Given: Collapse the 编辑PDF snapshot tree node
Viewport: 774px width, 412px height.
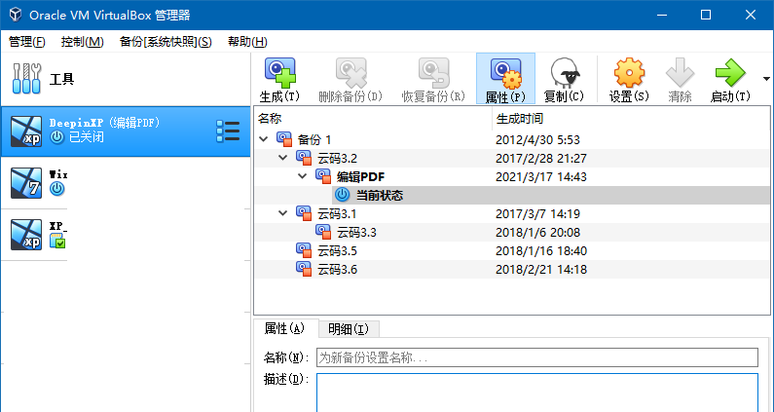Looking at the screenshot, I should 303,176.
